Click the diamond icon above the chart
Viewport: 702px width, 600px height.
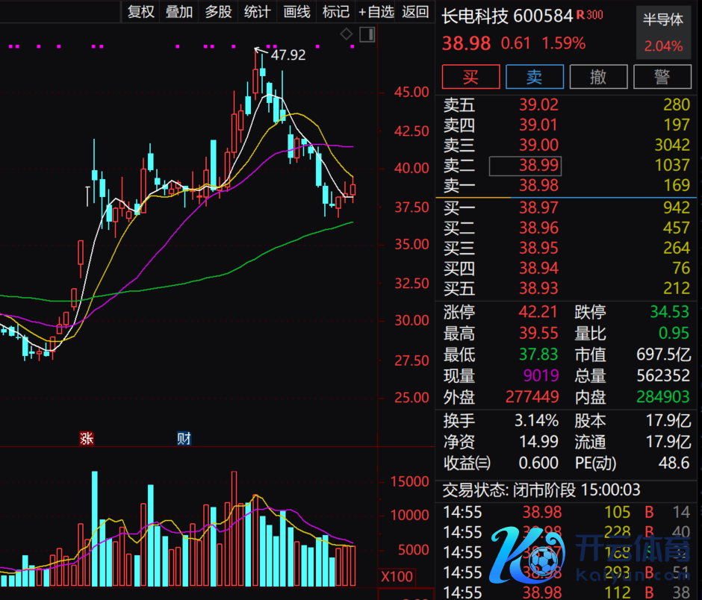click(x=347, y=34)
